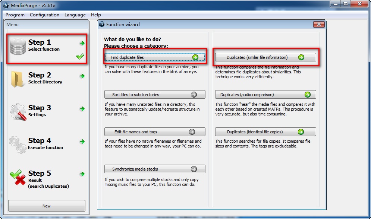Select Duplicates (audio comparison)

pos(265,95)
